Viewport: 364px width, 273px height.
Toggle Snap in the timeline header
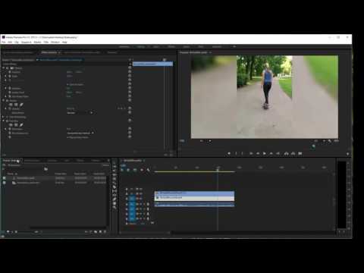[x=128, y=170]
